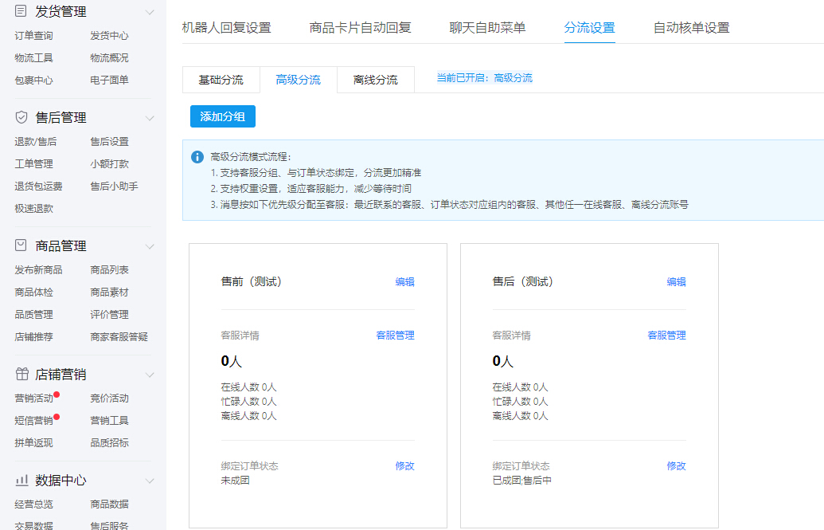
Task: Open the 商品卡片自动回复 tab
Action: [360, 27]
